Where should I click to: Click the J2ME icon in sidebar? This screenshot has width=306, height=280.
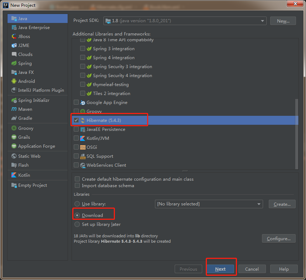(14, 46)
